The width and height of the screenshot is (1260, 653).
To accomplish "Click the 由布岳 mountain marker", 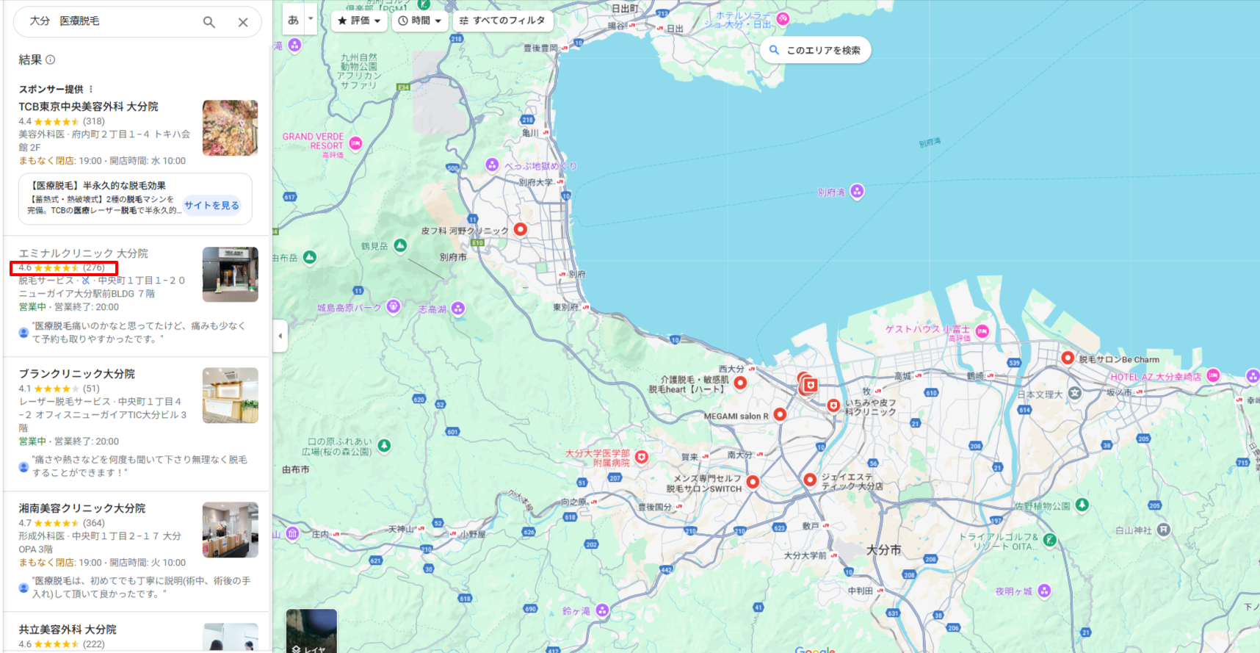I will pos(310,257).
